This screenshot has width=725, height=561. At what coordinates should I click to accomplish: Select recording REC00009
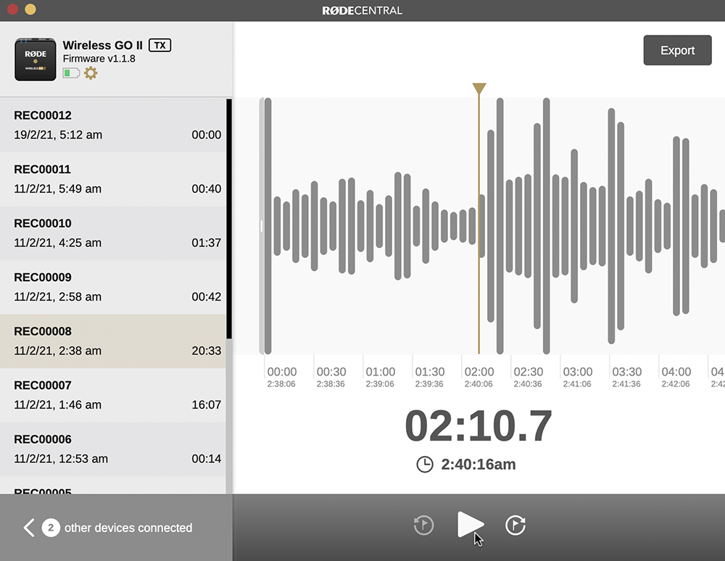[113, 288]
